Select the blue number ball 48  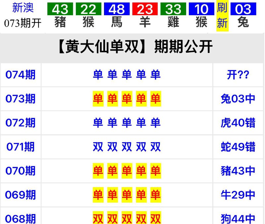click(117, 9)
